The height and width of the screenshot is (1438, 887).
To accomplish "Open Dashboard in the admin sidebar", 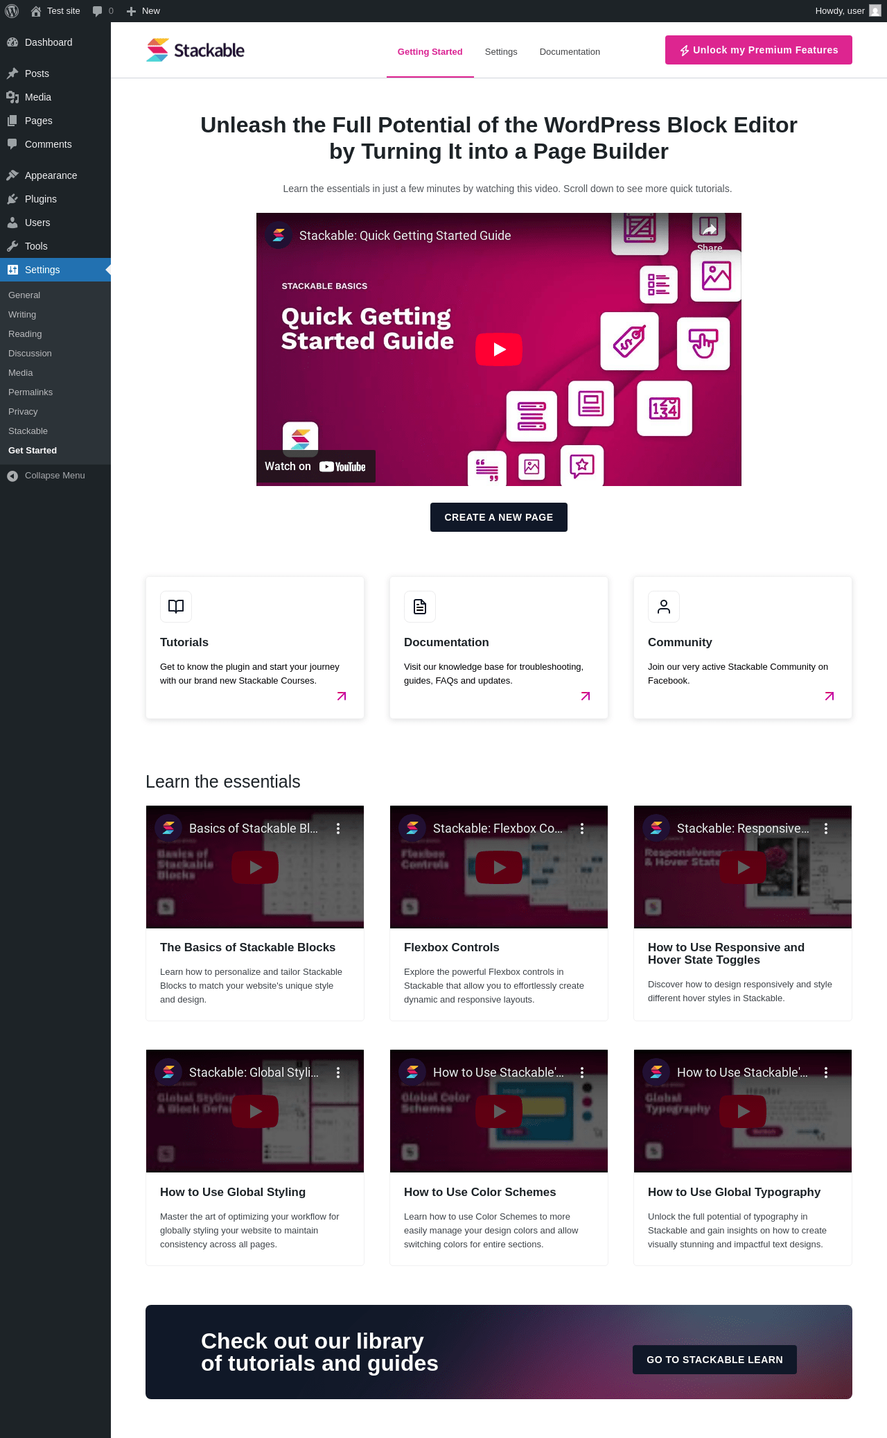I will [55, 42].
